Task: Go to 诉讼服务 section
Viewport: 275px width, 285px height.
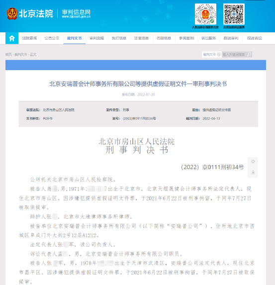Action: tap(209, 38)
